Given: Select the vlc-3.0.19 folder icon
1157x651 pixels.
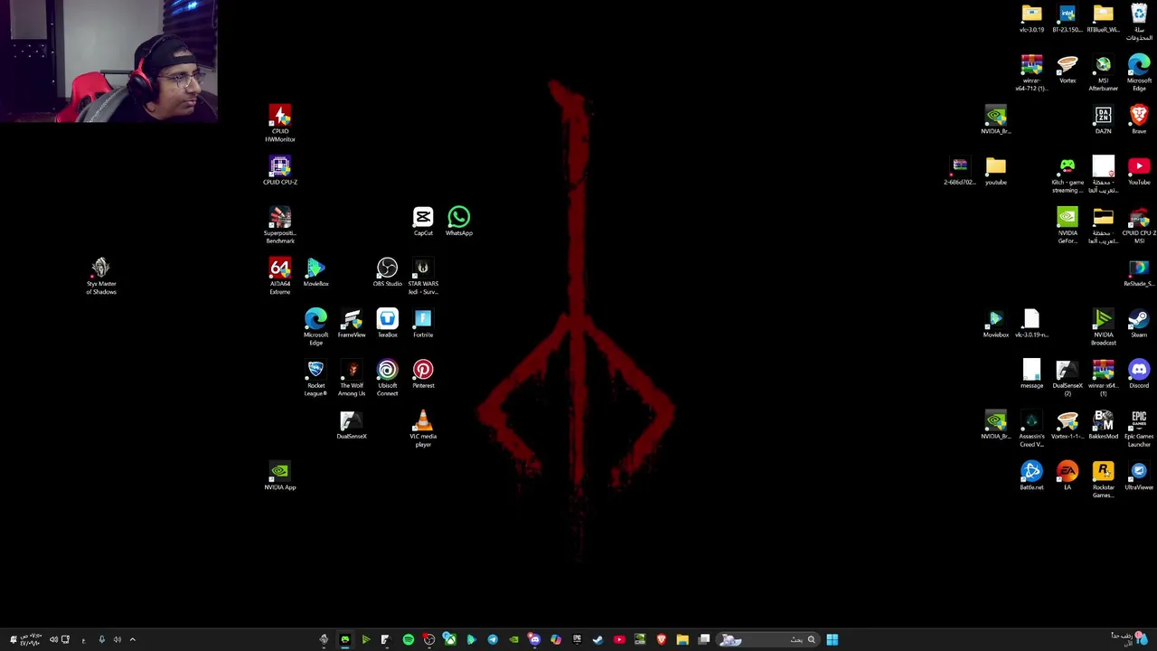Looking at the screenshot, I should pyautogui.click(x=1031, y=19).
